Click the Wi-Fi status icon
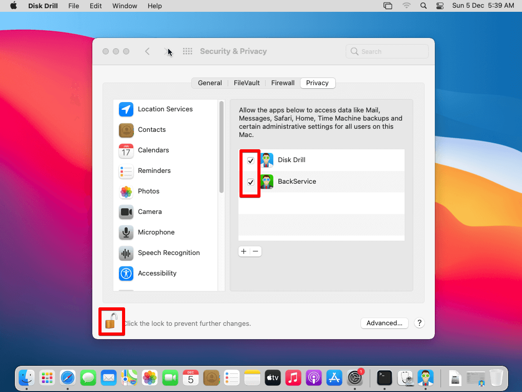The image size is (522, 392). (406, 6)
